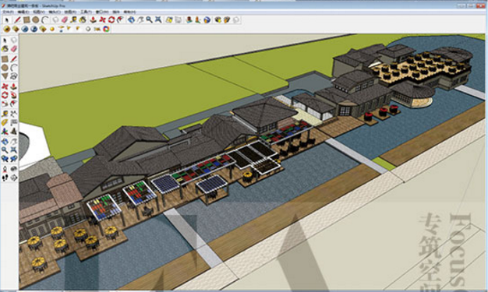Select the Eraser in the top toolbar

(x=65, y=20)
